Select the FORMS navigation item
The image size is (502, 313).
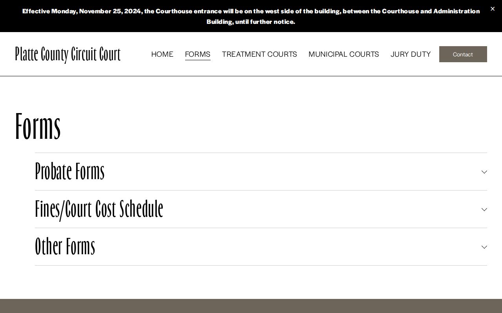pos(198,54)
